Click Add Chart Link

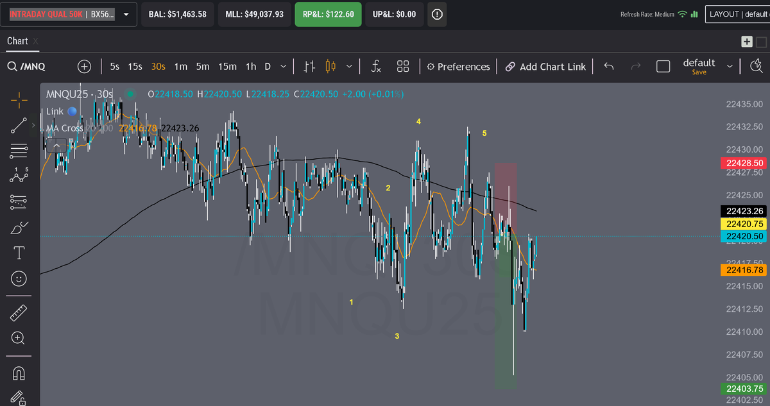545,66
